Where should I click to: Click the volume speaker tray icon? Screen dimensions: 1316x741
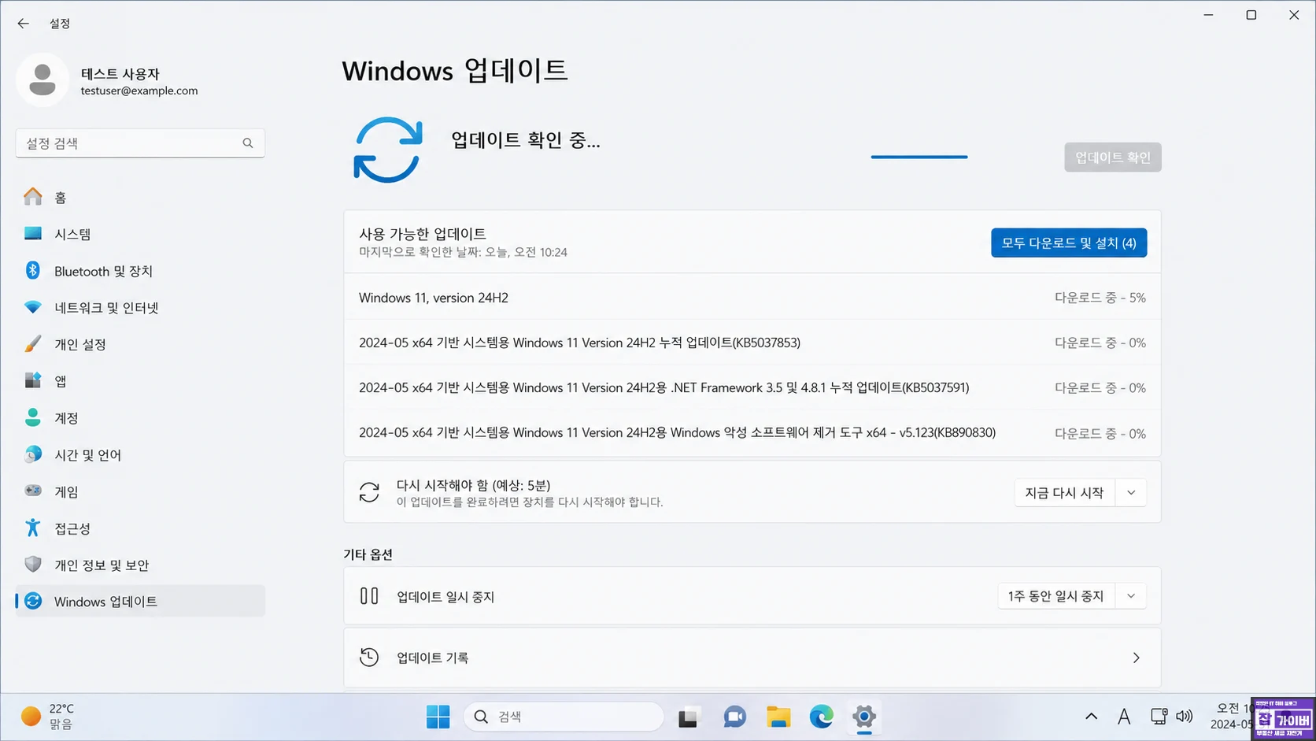click(1185, 717)
